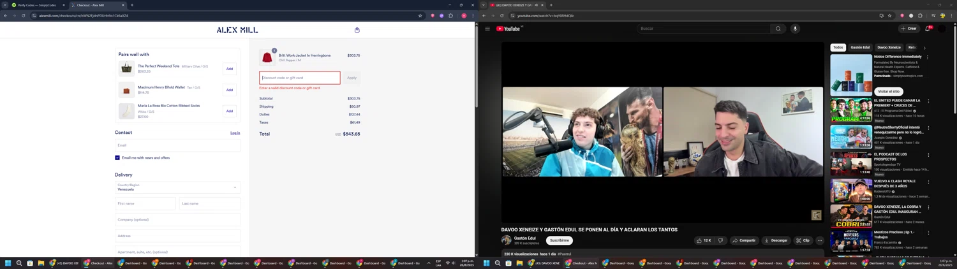Screen dimensions: 957x269
Task: Open the Alex Mill shopping bag icon
Action: point(357,30)
